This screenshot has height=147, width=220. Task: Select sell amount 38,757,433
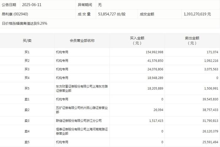coord(210,110)
